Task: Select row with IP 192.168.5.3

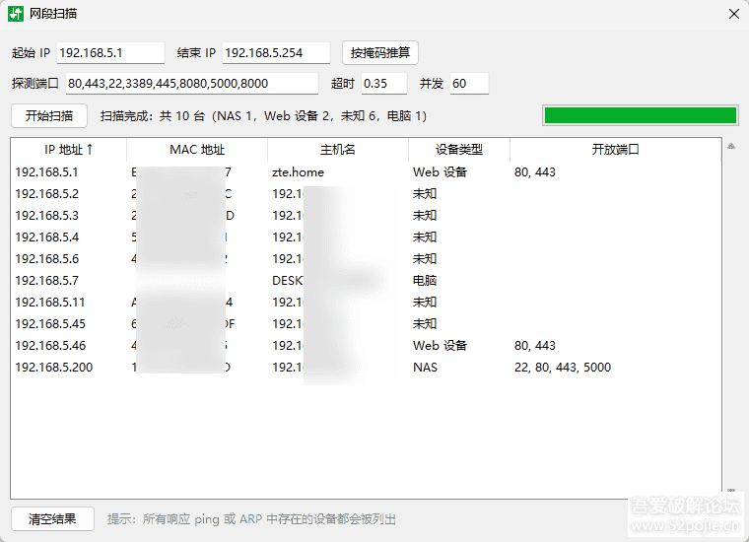Action: click(x=366, y=216)
